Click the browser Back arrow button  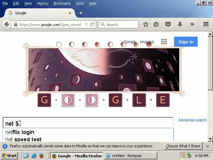[7, 24]
